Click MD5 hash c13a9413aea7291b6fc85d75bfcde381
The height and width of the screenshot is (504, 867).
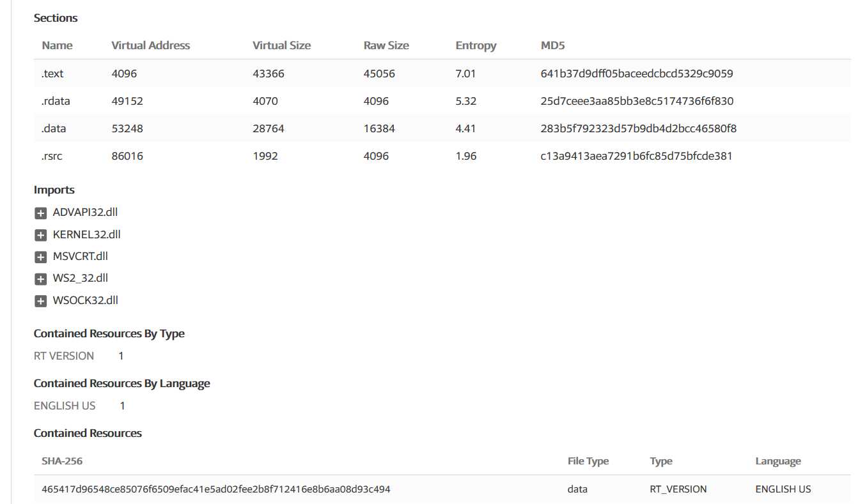click(636, 156)
